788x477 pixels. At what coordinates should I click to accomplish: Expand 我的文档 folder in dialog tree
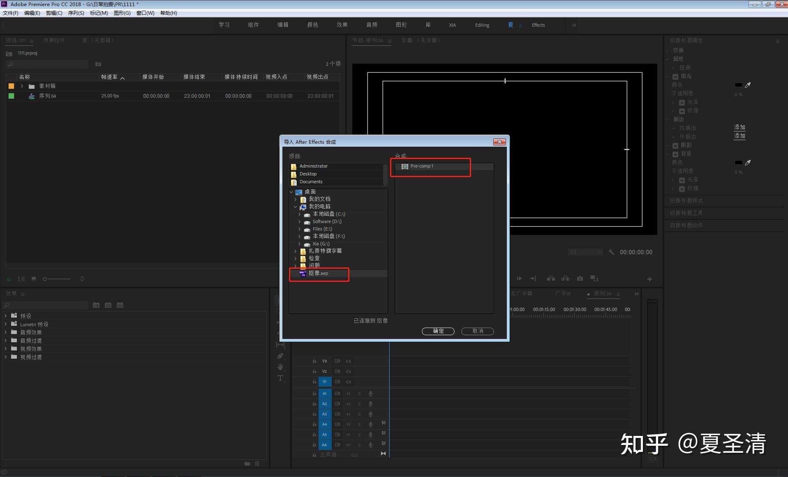295,199
